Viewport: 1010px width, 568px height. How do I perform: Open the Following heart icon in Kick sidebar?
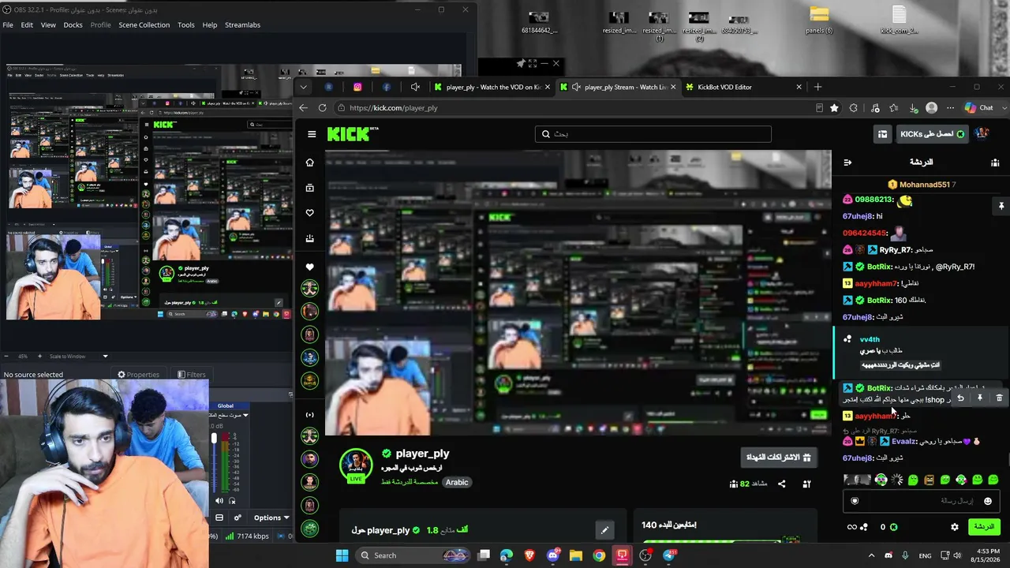pos(309,213)
